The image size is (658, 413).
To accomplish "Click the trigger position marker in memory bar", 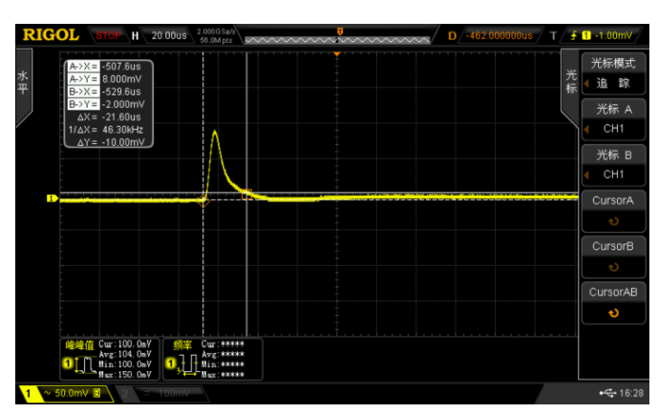I will click(x=340, y=31).
